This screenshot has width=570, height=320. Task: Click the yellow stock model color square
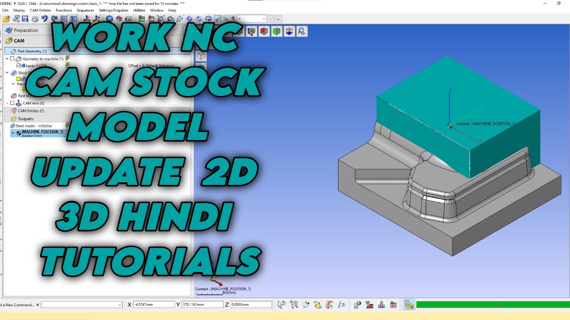19,79
